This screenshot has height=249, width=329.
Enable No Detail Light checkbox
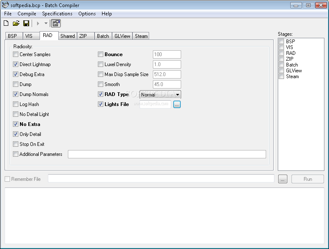pos(15,114)
